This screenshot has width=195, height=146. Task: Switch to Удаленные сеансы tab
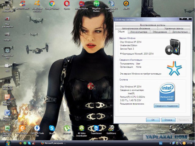coord(174,28)
